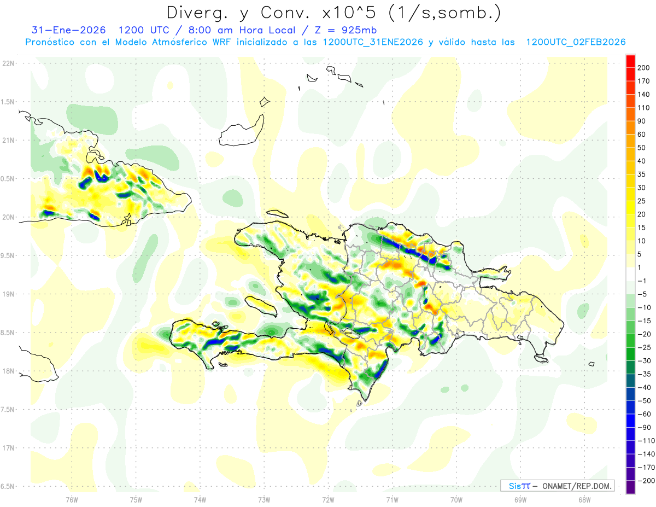Click the longitude label '70W'
This screenshot has width=656, height=507.
pos(456,500)
